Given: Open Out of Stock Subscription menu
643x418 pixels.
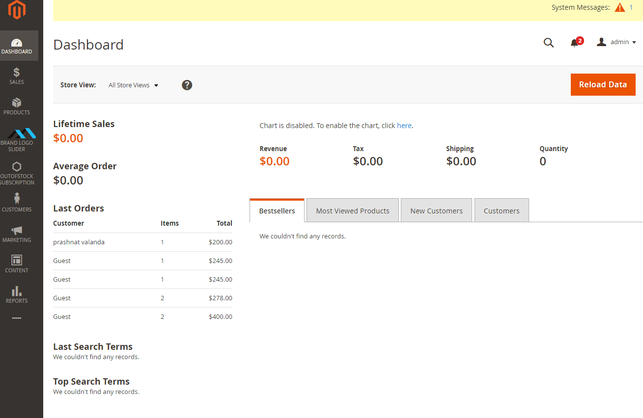Looking at the screenshot, I should [17, 173].
